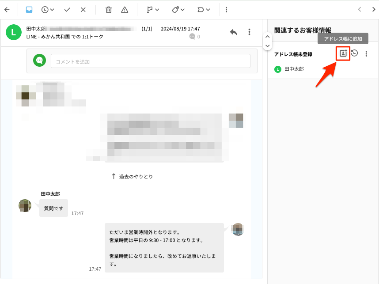
Task: Click 田中太郎 in the customer info panel
Action: coord(294,69)
